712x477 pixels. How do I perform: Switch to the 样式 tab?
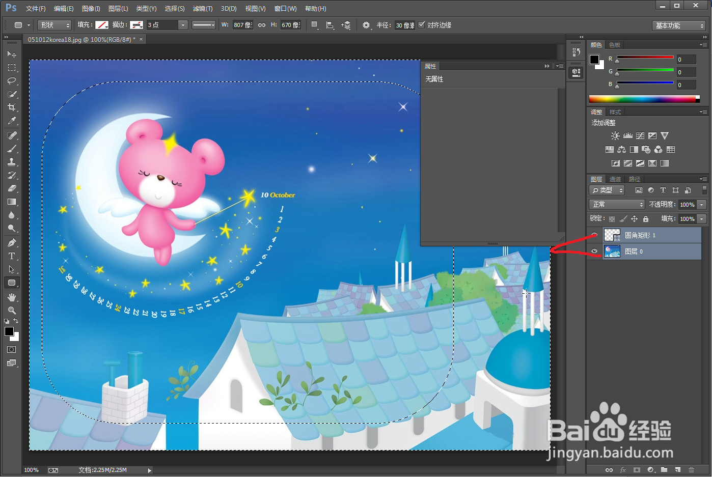click(x=615, y=112)
